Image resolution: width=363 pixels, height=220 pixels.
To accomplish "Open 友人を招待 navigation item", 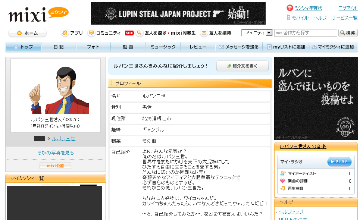I will click(x=220, y=33).
